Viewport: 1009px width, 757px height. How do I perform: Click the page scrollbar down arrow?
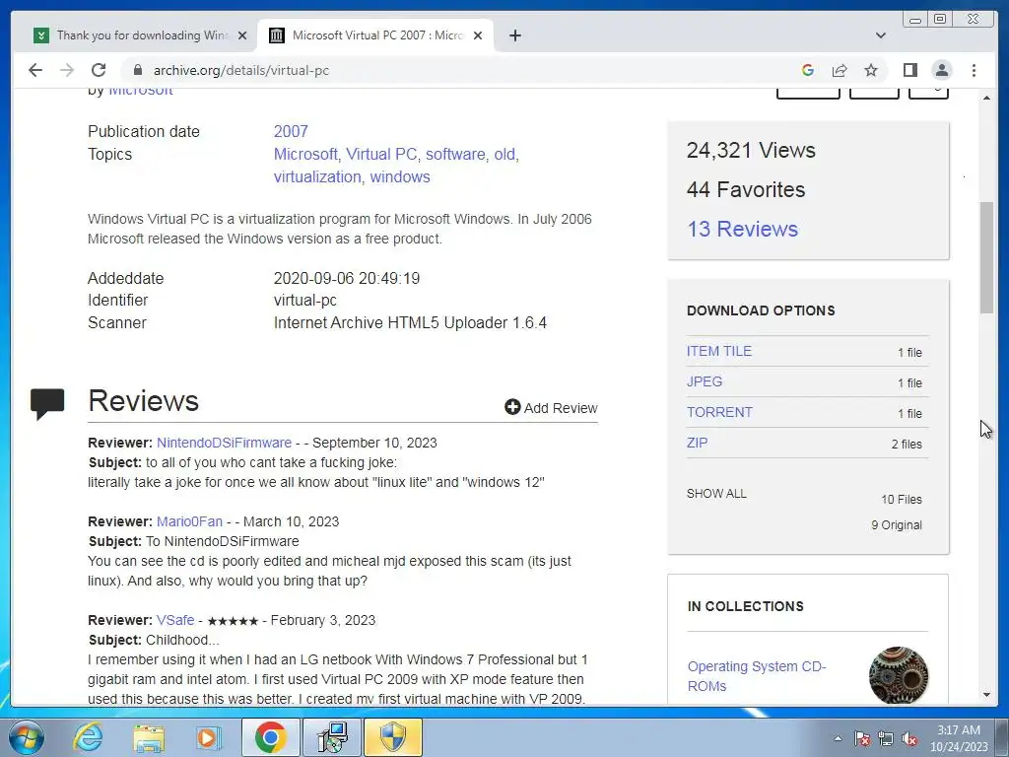tap(986, 695)
